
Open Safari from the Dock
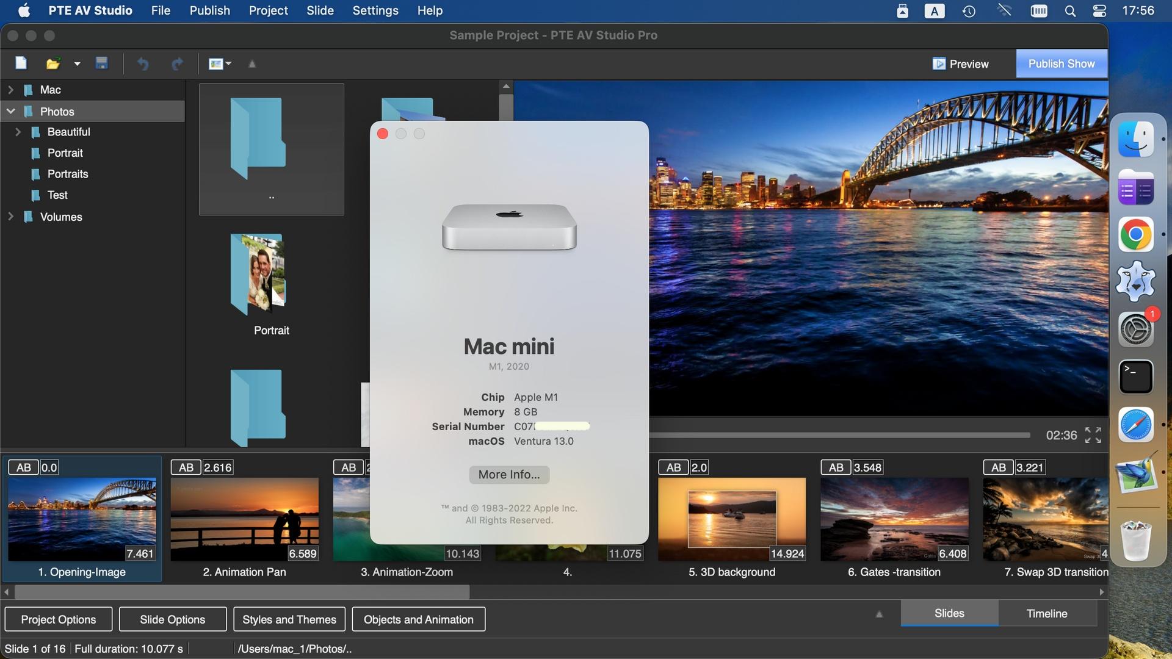point(1135,425)
